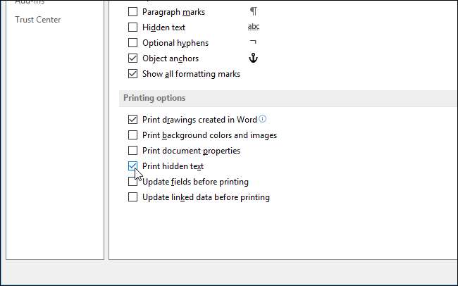458x286 pixels.
Task: Click the dotted-underline abc hidden text symbol
Action: [x=254, y=27]
